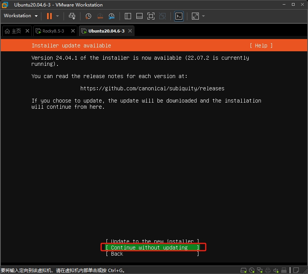Select Continue without updating

click(x=152, y=248)
